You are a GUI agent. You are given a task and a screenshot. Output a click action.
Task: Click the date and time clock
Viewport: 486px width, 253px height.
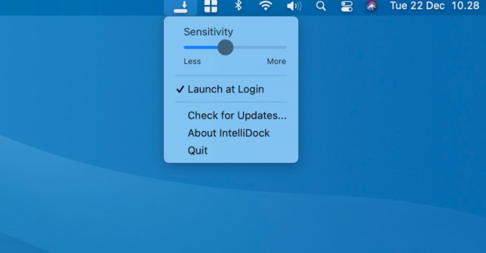coord(435,6)
